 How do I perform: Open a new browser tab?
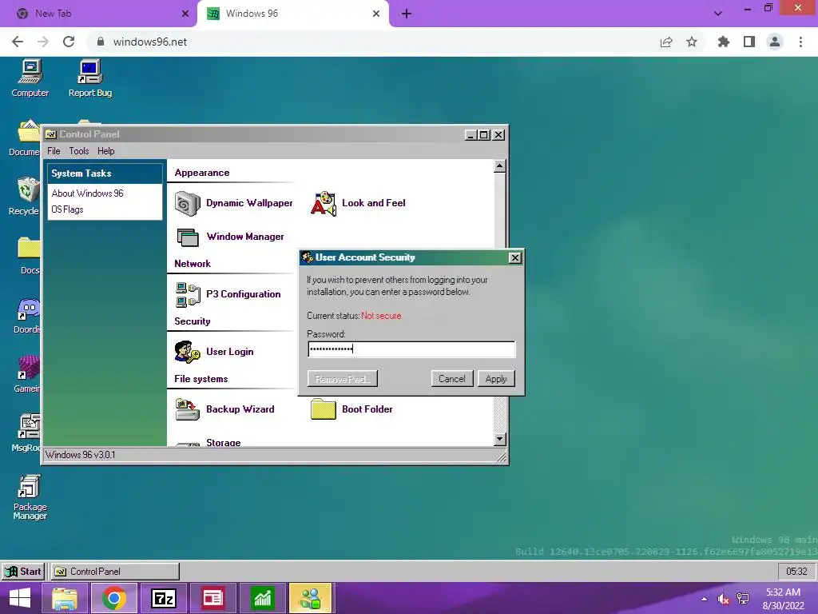[407, 14]
